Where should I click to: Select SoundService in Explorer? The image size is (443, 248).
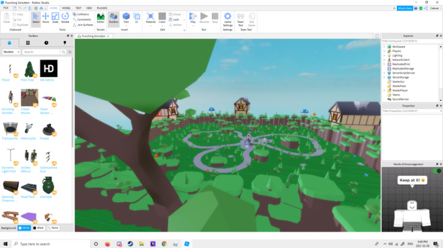point(400,99)
